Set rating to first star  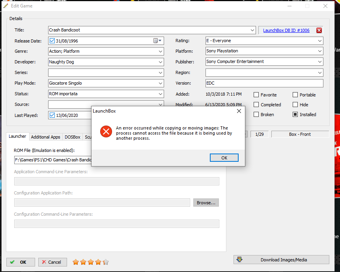pyautogui.click(x=76, y=262)
